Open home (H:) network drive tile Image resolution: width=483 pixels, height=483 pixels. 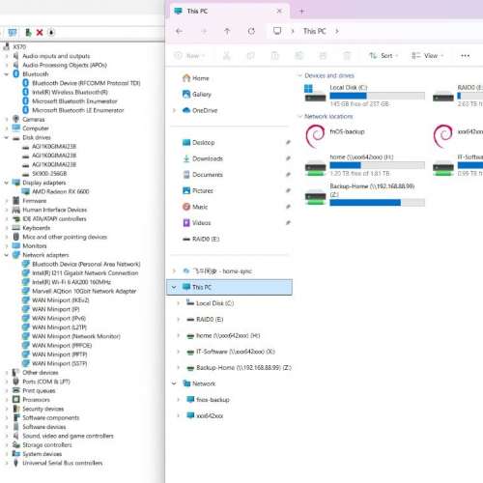click(x=364, y=165)
